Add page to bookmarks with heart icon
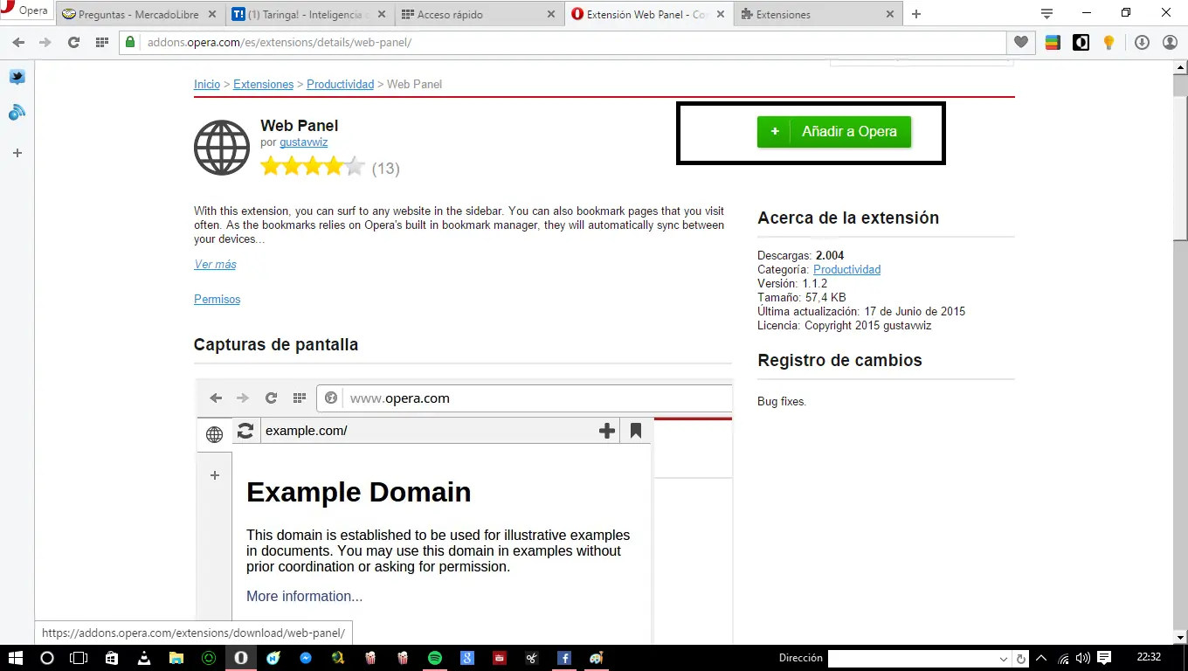1188x671 pixels. click(1020, 42)
